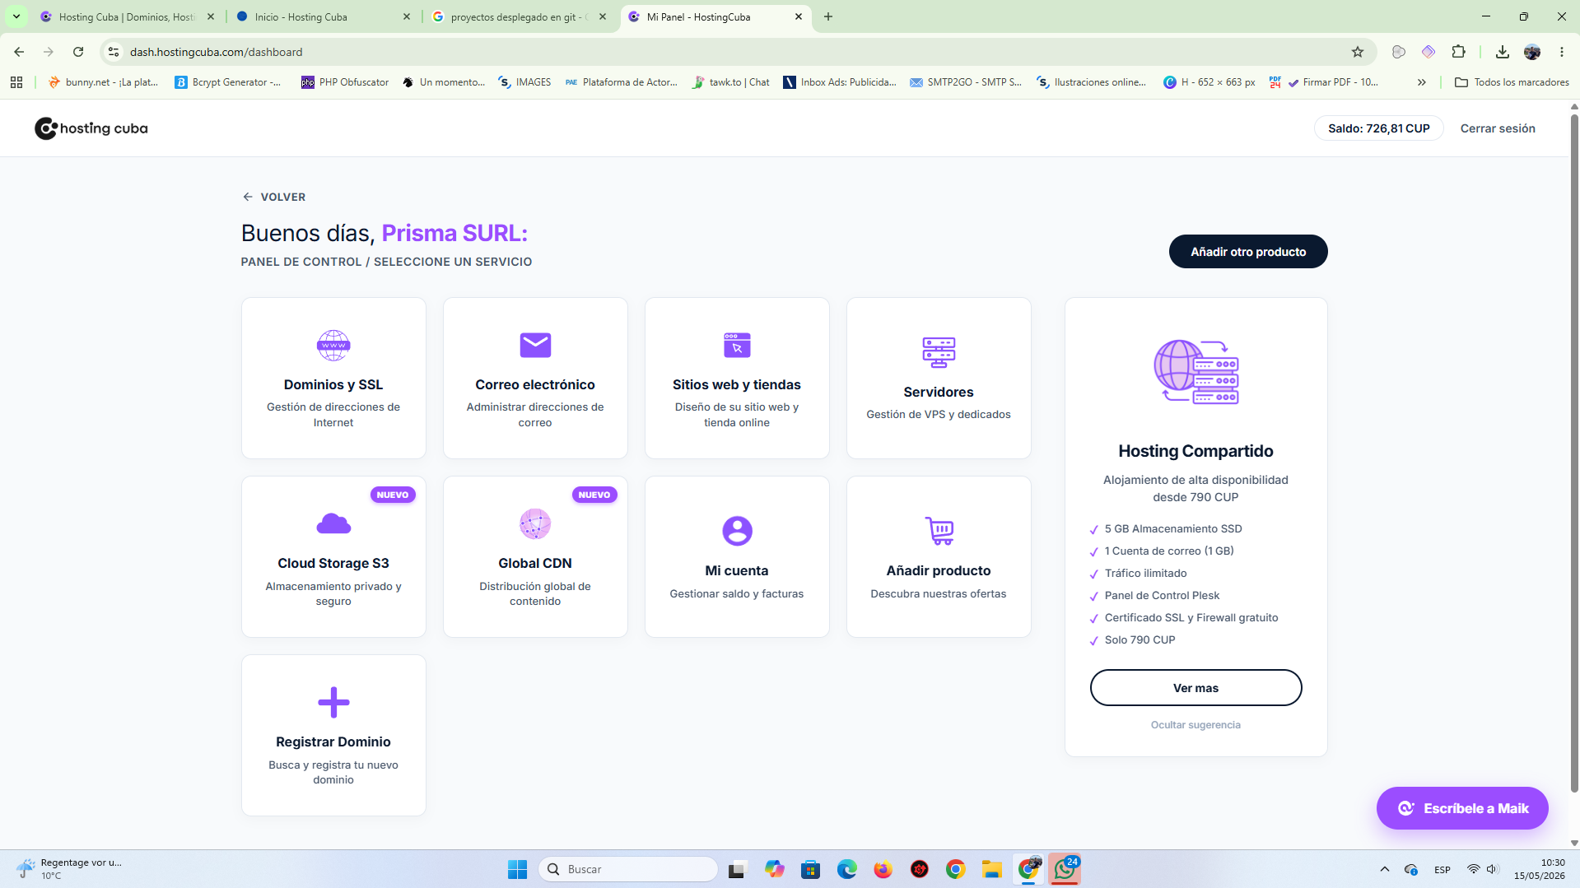Open Firefox from the taskbar
This screenshot has width=1580, height=888.
[883, 869]
